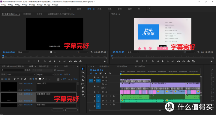Open the Arial font family dropdown
Viewport: 216px width, 115px height.
(x=21, y=74)
